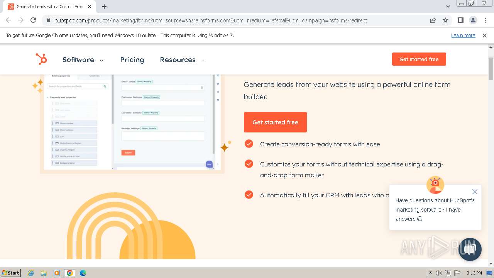The width and height of the screenshot is (494, 278).
Task: Click header Get started free button
Action: click(x=419, y=59)
